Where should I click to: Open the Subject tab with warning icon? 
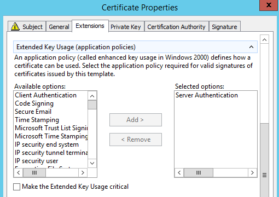tap(27, 27)
